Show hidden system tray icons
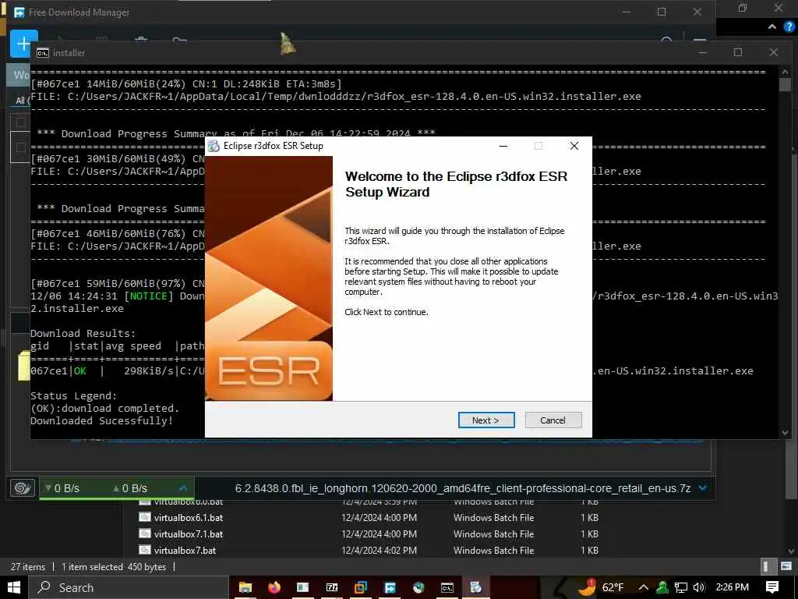798x599 pixels. click(643, 587)
